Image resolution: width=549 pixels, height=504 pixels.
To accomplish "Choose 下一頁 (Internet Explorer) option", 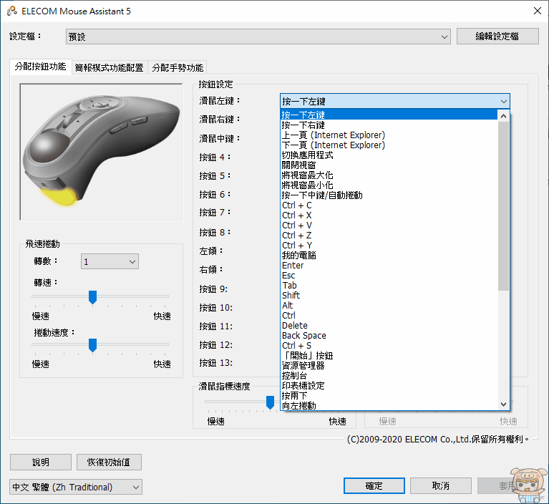I will 389,145.
